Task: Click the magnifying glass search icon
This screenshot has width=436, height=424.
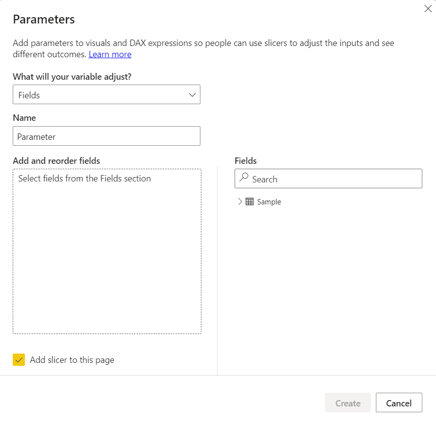Action: [243, 178]
